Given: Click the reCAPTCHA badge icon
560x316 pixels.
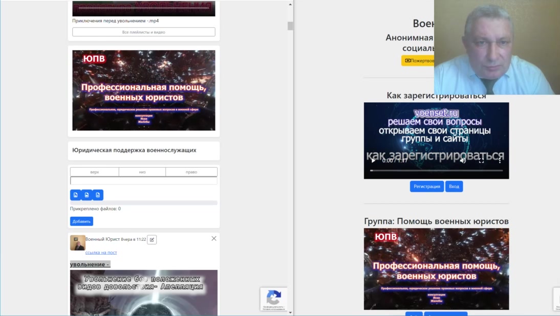Looking at the screenshot, I should tap(274, 298).
